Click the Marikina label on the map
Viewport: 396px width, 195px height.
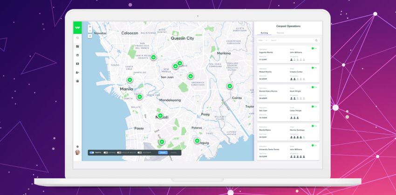click(x=224, y=53)
